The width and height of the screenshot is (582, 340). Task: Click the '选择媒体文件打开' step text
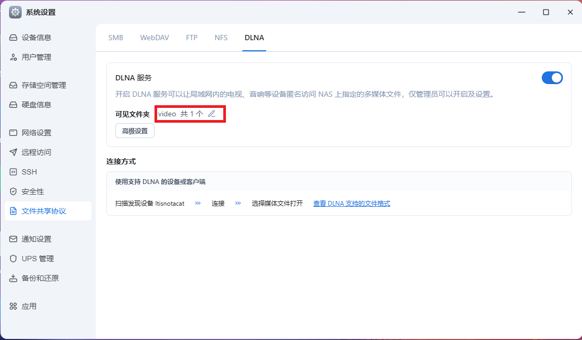(x=277, y=204)
